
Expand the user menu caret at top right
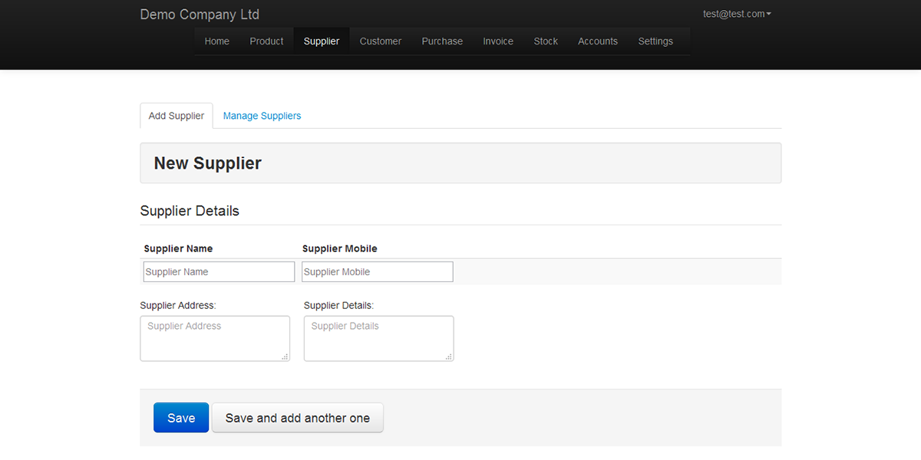click(770, 13)
